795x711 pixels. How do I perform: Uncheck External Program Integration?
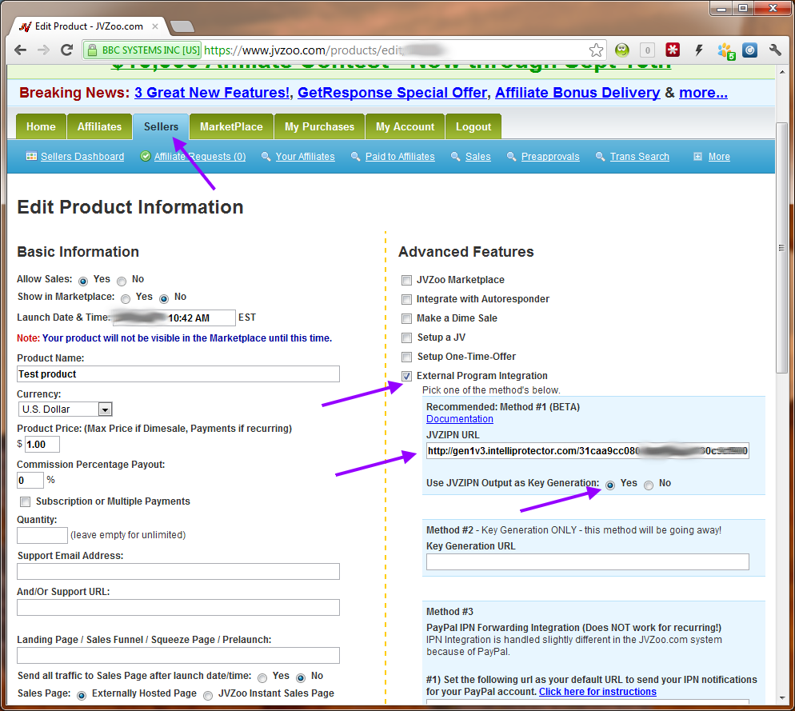406,376
